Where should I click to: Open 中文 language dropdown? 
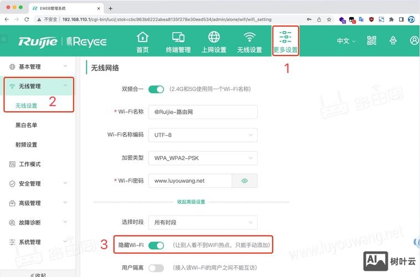[346, 41]
